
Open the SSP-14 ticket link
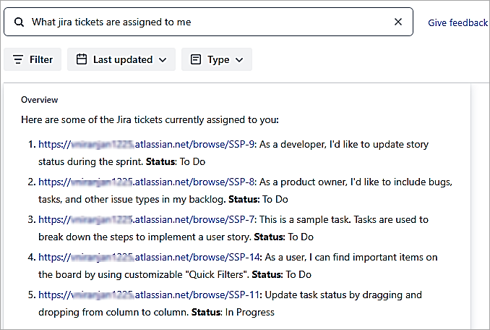click(149, 257)
